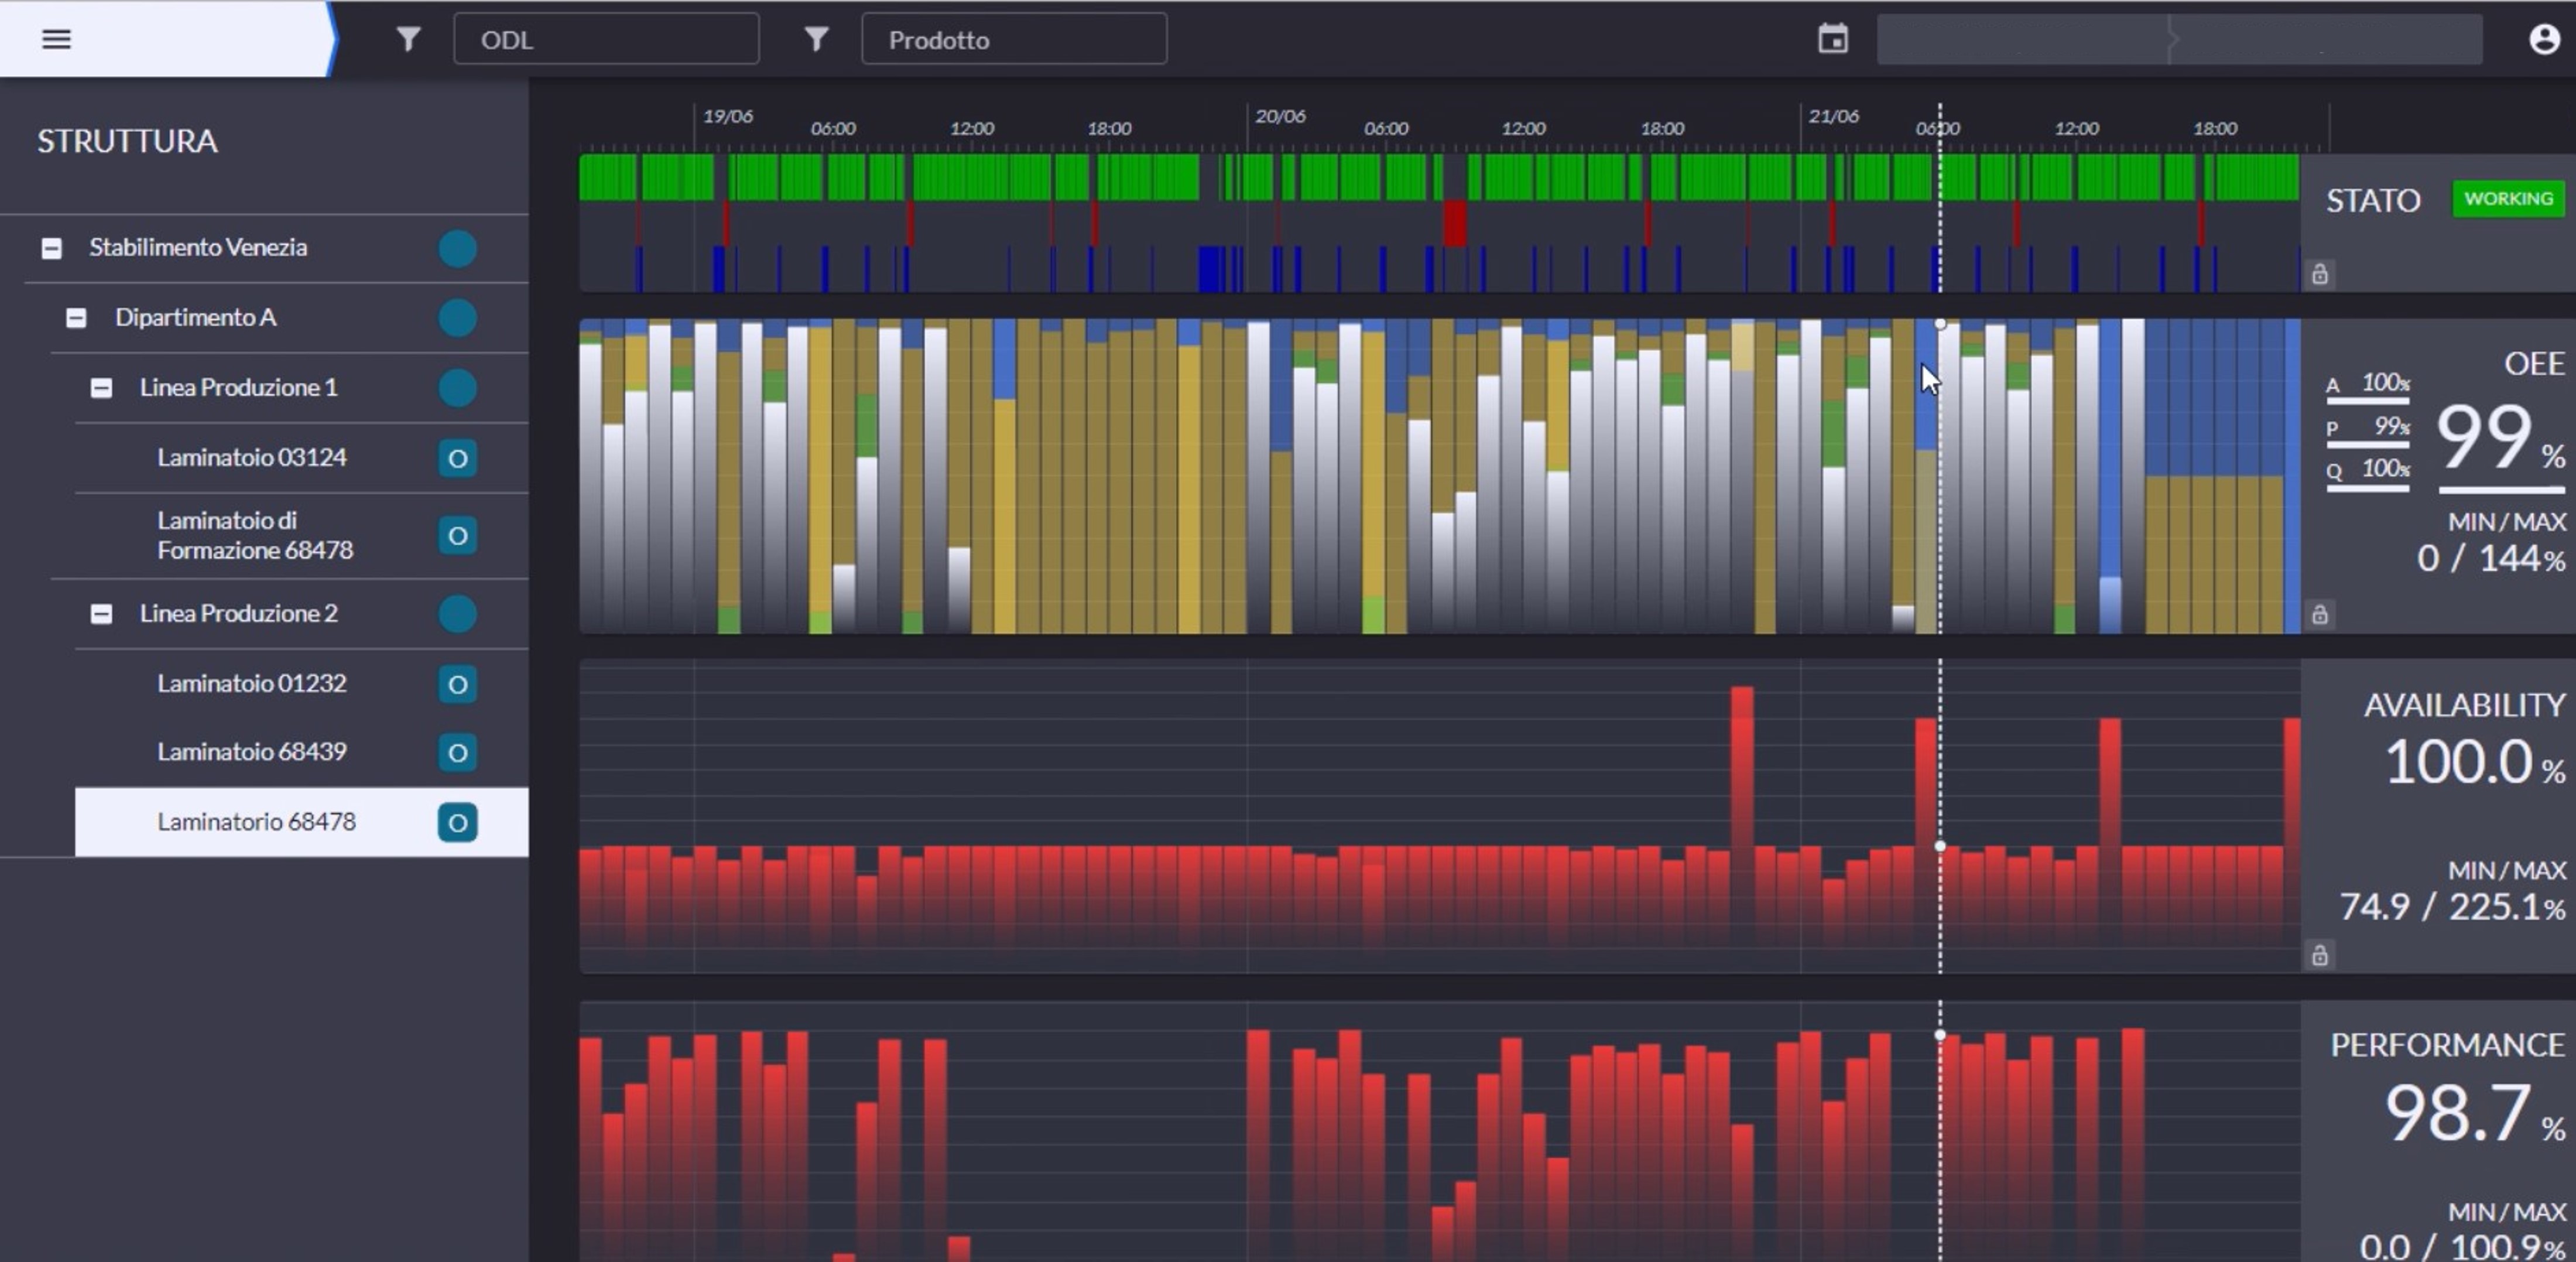Click status circle for Linea Produzione 1
2576x1262 pixels.
tap(457, 388)
